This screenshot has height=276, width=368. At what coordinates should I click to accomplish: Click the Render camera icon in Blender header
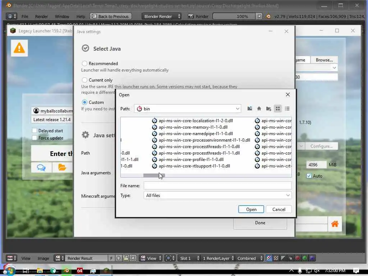pyautogui.click(x=190, y=16)
